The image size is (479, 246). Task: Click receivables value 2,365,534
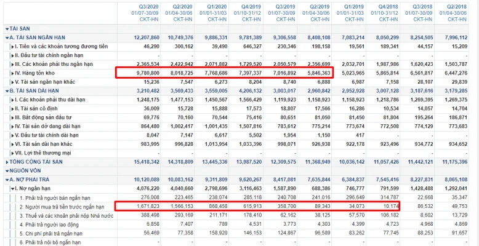pos(147,64)
